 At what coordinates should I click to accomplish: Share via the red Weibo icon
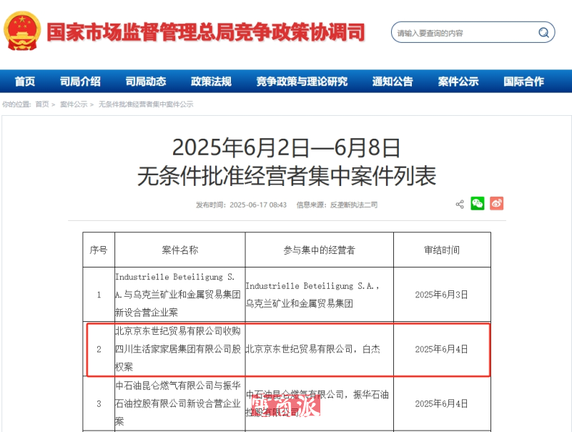(496, 204)
